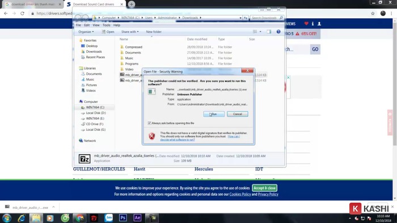Select the Music folder in file list
The width and height of the screenshot is (397, 223).
tap(129, 58)
